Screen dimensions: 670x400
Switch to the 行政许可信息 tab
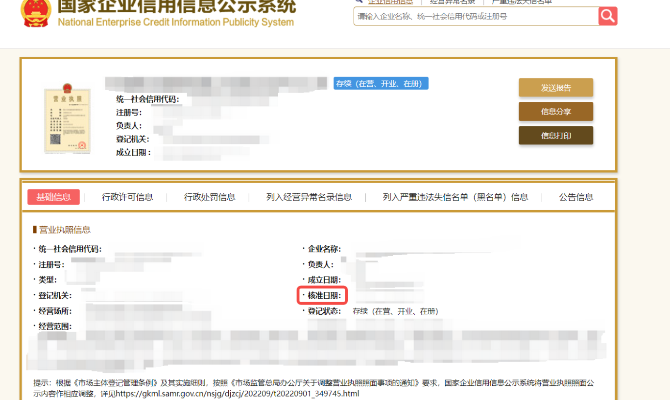point(127,197)
